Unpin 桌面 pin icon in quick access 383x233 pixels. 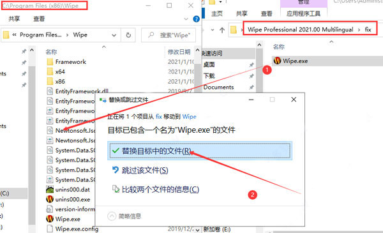click(251, 64)
